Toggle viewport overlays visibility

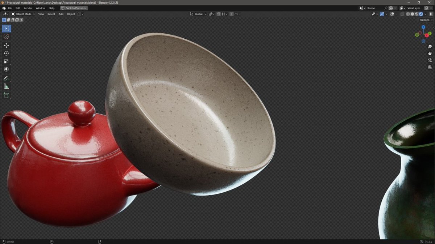coord(382,14)
